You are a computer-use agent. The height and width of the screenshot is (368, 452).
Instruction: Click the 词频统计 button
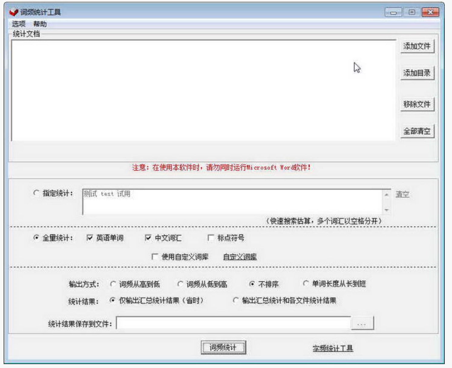coord(223,347)
